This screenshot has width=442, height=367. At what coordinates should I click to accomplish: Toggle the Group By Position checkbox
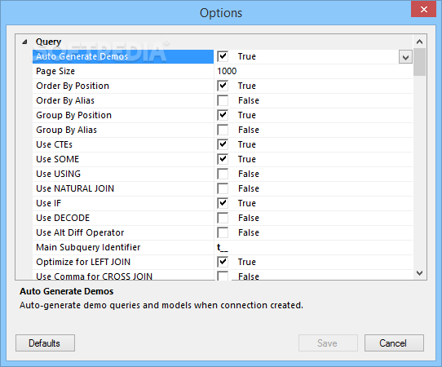[x=223, y=115]
